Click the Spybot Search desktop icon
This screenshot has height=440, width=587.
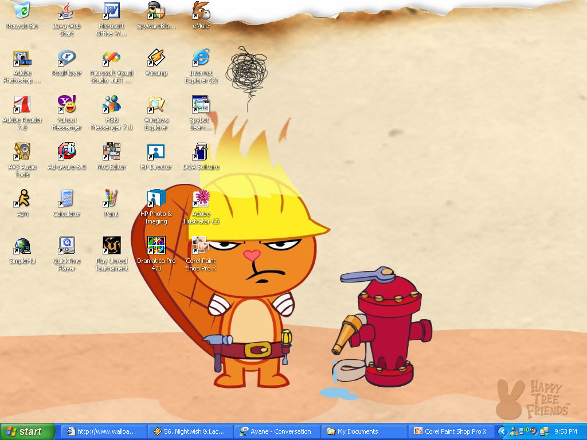[x=201, y=113]
